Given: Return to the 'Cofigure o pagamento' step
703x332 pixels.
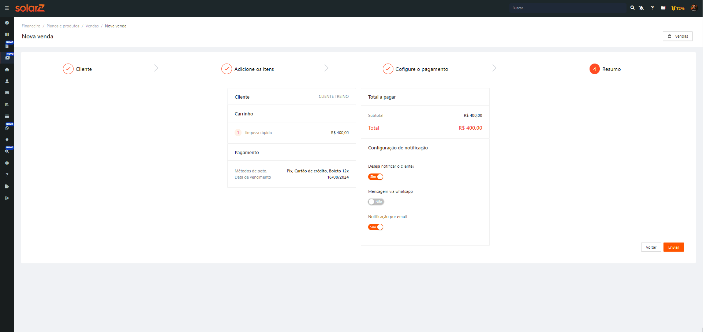Looking at the screenshot, I should (415, 69).
